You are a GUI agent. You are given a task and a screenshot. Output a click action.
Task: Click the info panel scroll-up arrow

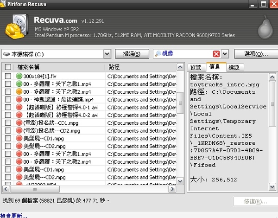272,77
